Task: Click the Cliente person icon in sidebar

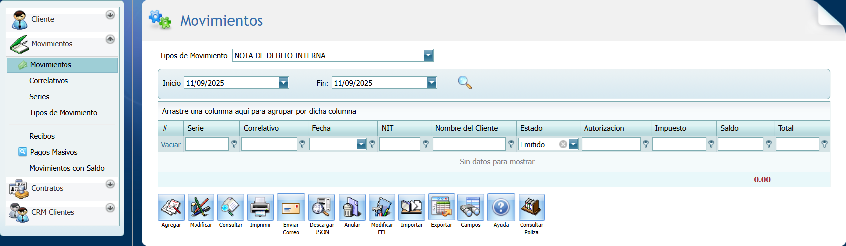Action: tap(20, 20)
